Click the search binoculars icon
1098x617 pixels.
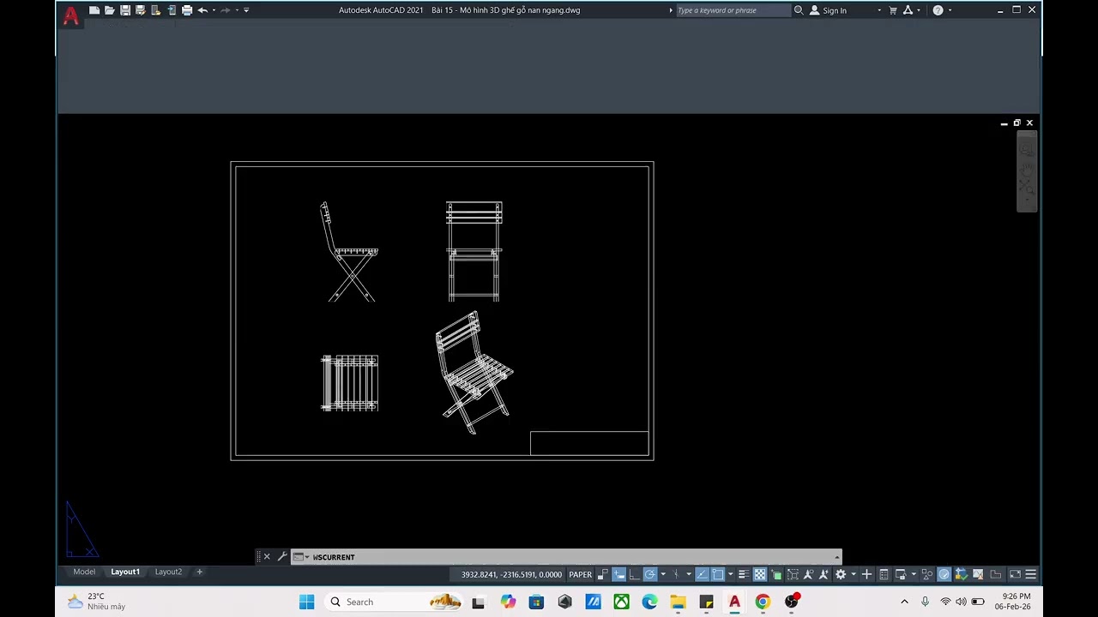[x=799, y=10]
